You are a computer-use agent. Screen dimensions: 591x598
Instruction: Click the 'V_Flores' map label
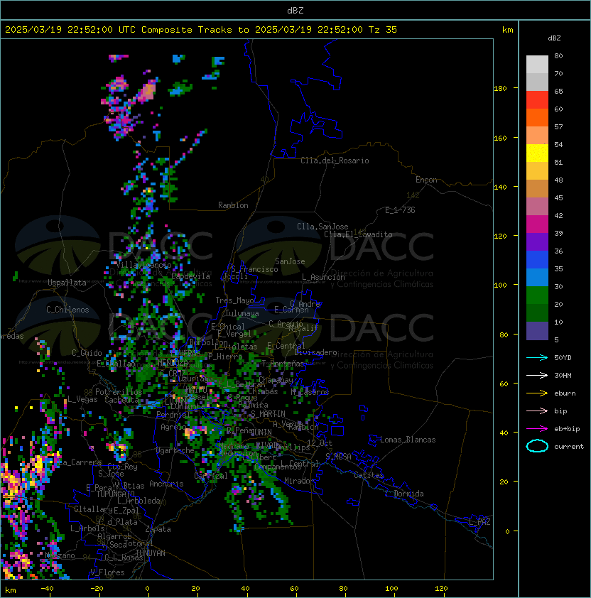107,572
